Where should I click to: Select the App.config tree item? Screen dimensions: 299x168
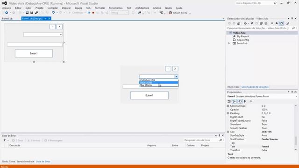click(x=243, y=40)
